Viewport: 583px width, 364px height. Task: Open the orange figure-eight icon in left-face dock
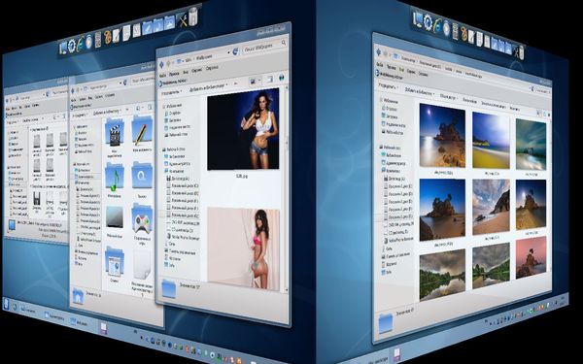tap(108, 37)
